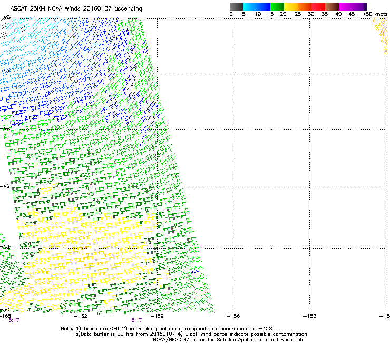Viewport: 390px width, 343px height.
Task: Click the isolated blue wind barb among green barbs
Action: coord(196,271)
